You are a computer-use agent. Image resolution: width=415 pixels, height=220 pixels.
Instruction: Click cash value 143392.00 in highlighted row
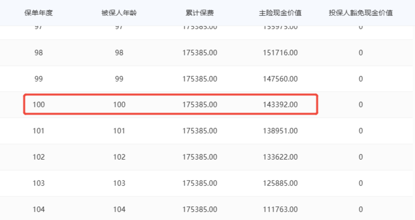tap(280, 105)
